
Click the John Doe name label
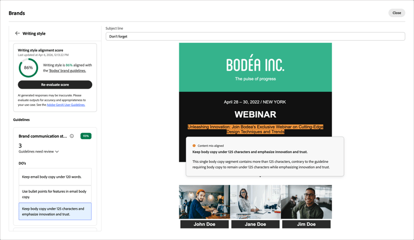pos(204,224)
